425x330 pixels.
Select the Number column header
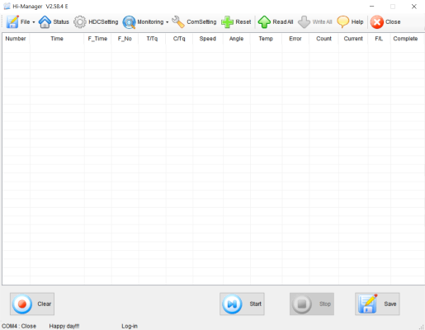(x=16, y=39)
